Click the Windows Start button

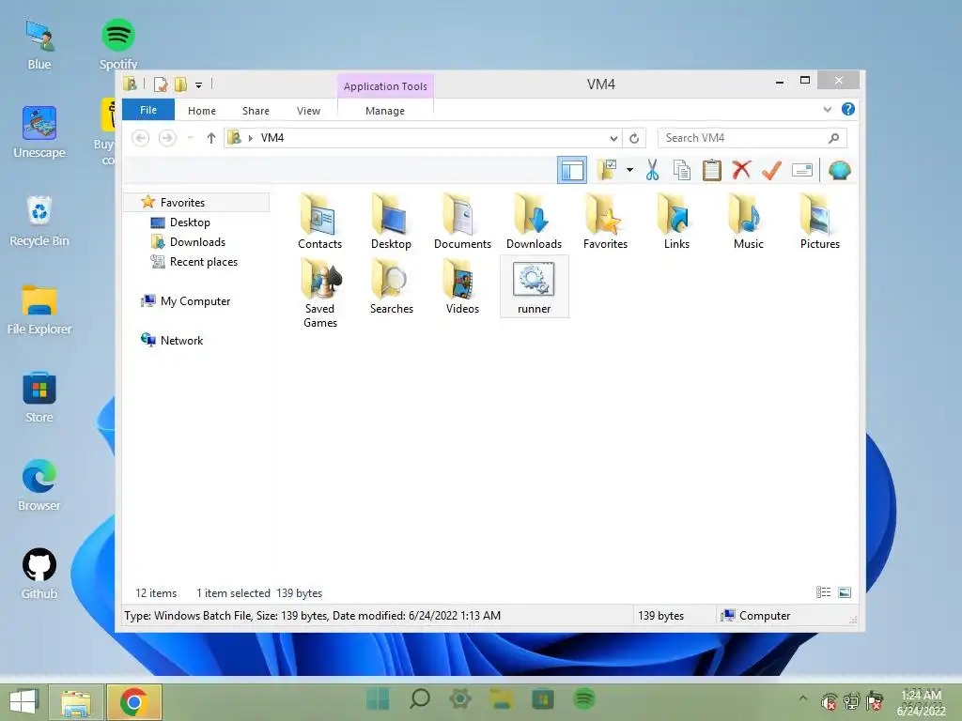[23, 702]
